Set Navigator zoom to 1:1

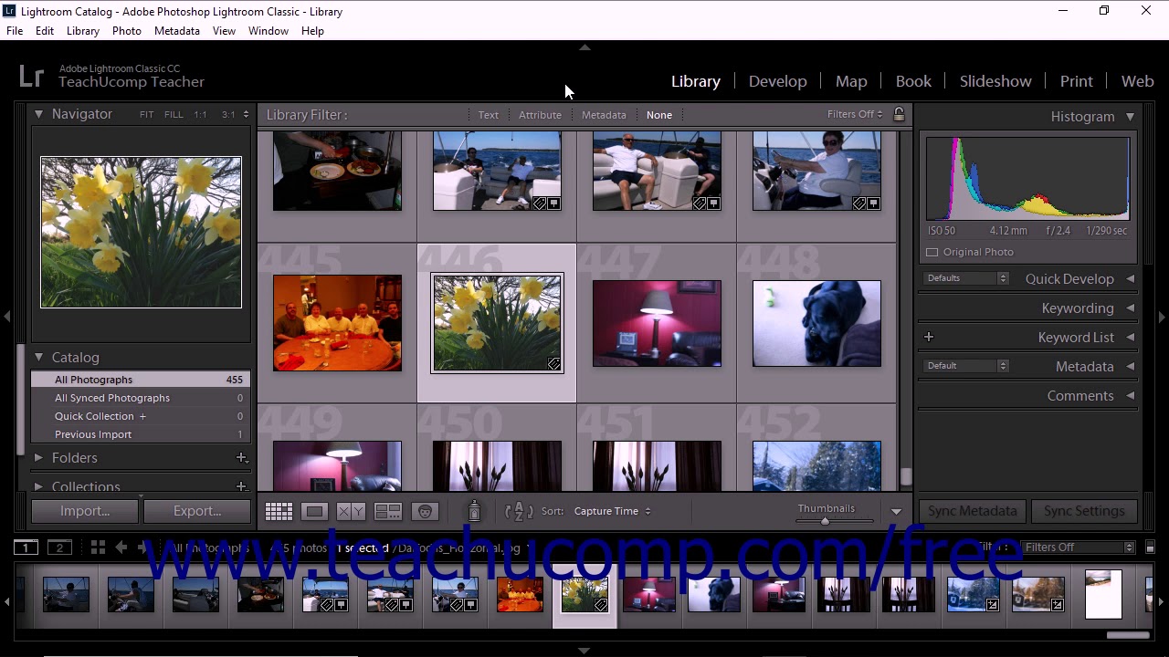200,115
